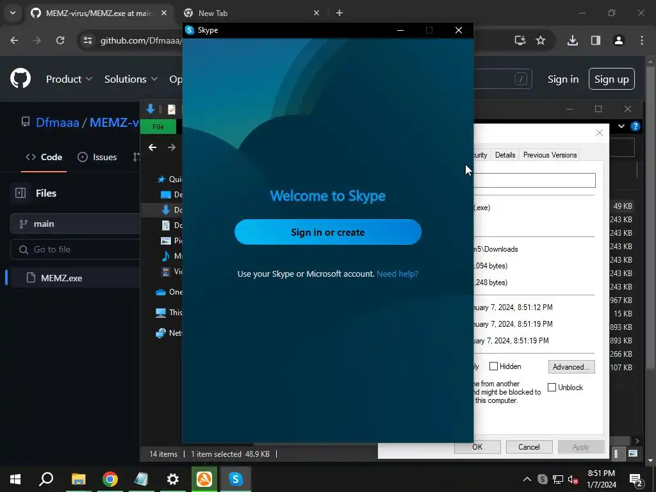Click OK in the Properties dialog
The image size is (656, 492).
click(477, 447)
